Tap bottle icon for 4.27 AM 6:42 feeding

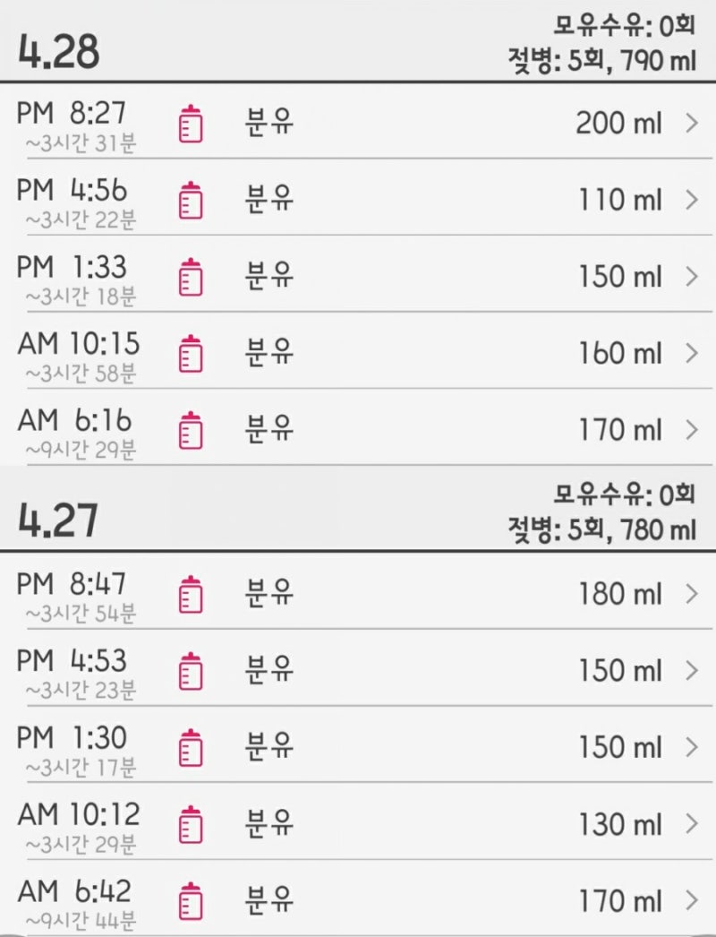point(191,900)
